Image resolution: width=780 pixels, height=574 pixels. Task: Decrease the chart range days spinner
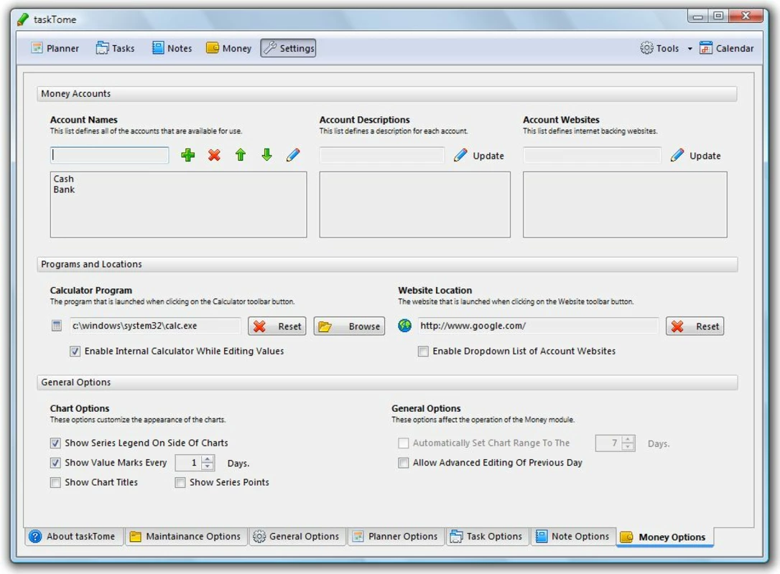(x=628, y=446)
